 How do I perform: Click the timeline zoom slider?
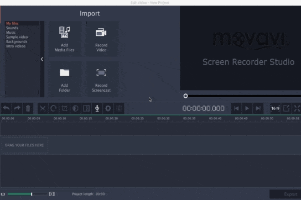click(28, 194)
